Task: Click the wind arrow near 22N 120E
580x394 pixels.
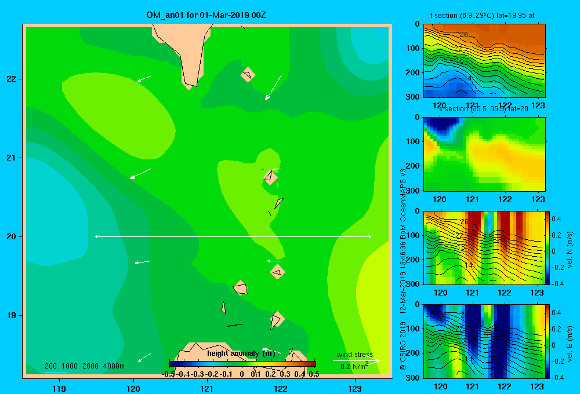Action: coord(144,79)
